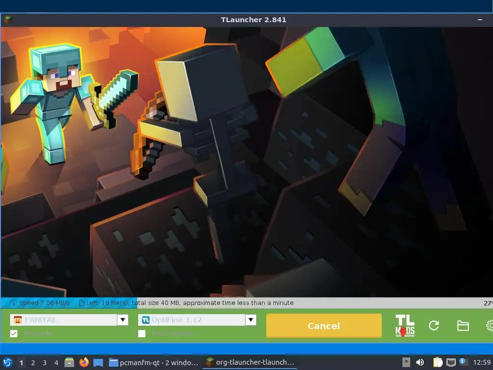Viewport: 493px width, 370px height.
Task: Minimize the TLauncher window
Action: (480, 20)
